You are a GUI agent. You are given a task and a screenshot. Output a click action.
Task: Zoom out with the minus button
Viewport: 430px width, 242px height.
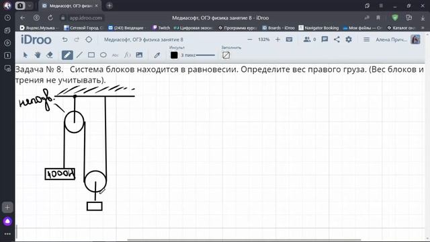click(x=249, y=40)
